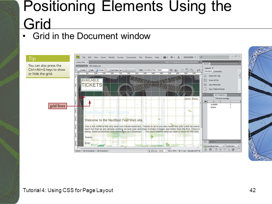Switch to the CSS STYLES tab

208,95
